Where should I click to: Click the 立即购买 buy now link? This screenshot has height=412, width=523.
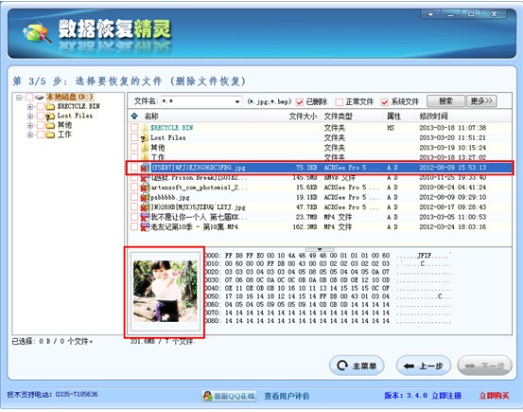pyautogui.click(x=494, y=396)
